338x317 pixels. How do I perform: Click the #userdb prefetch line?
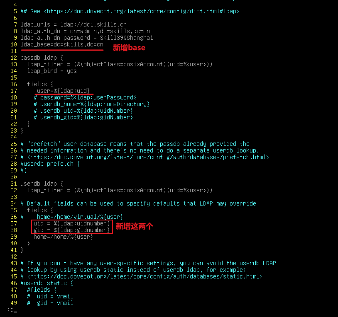[50, 164]
